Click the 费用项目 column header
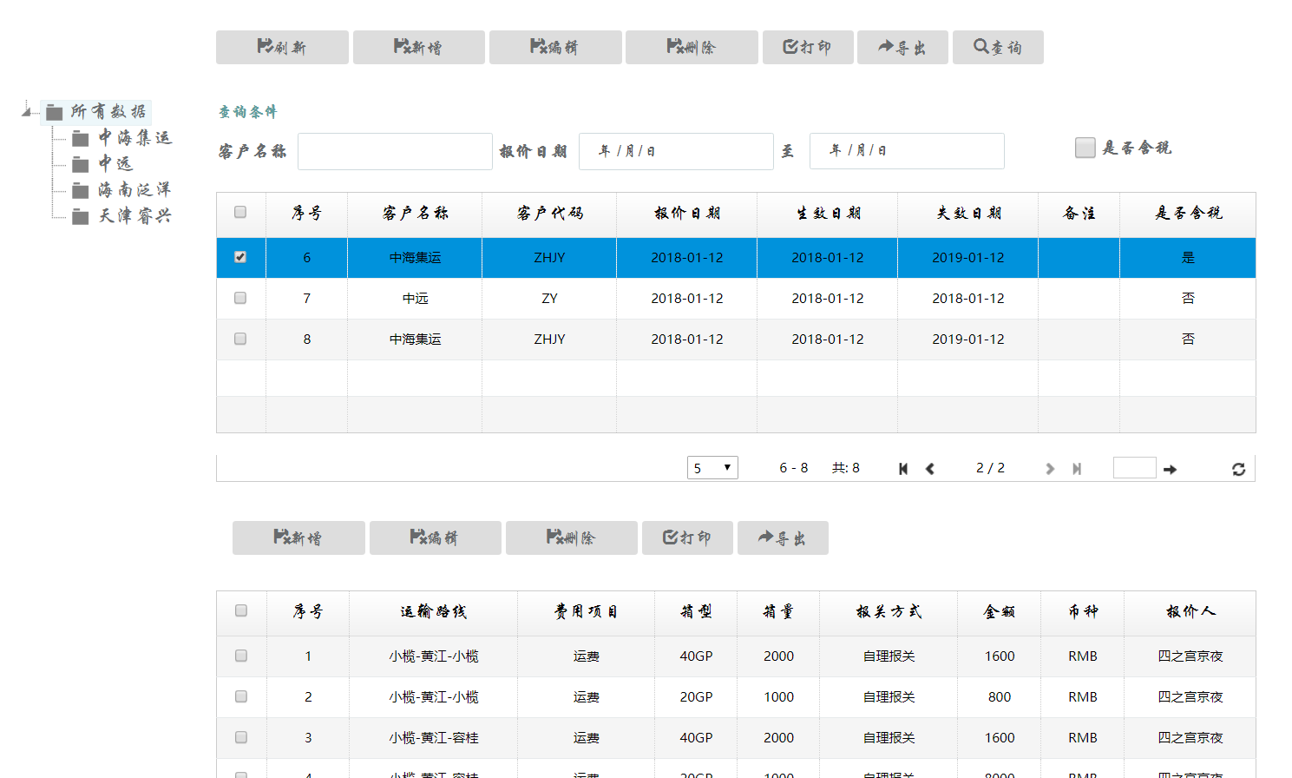 [x=586, y=612]
